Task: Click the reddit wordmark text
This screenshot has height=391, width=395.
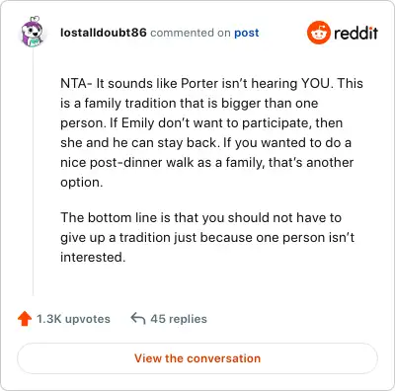Action: pos(355,33)
